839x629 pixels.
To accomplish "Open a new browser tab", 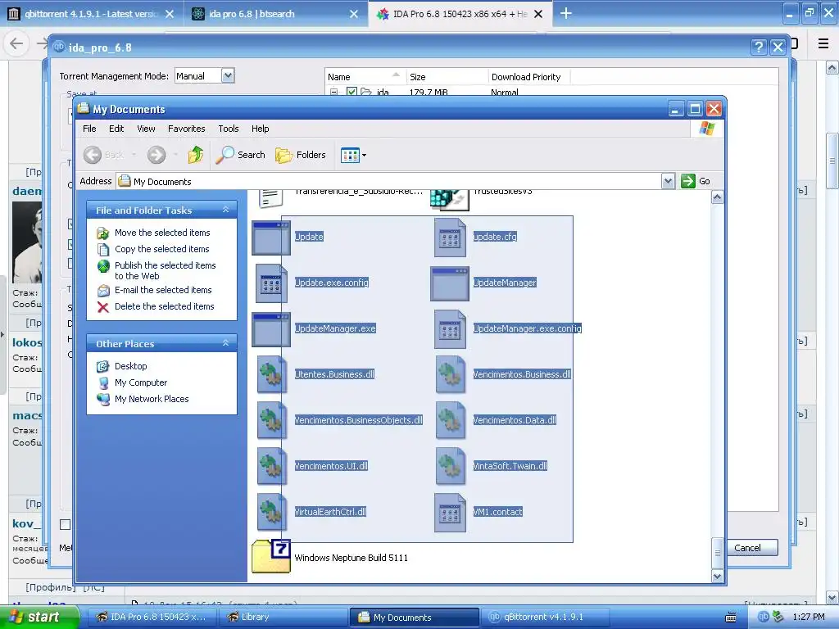I will click(565, 13).
